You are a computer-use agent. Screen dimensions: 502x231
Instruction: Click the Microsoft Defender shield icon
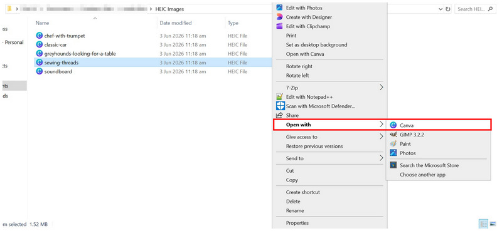(280, 106)
